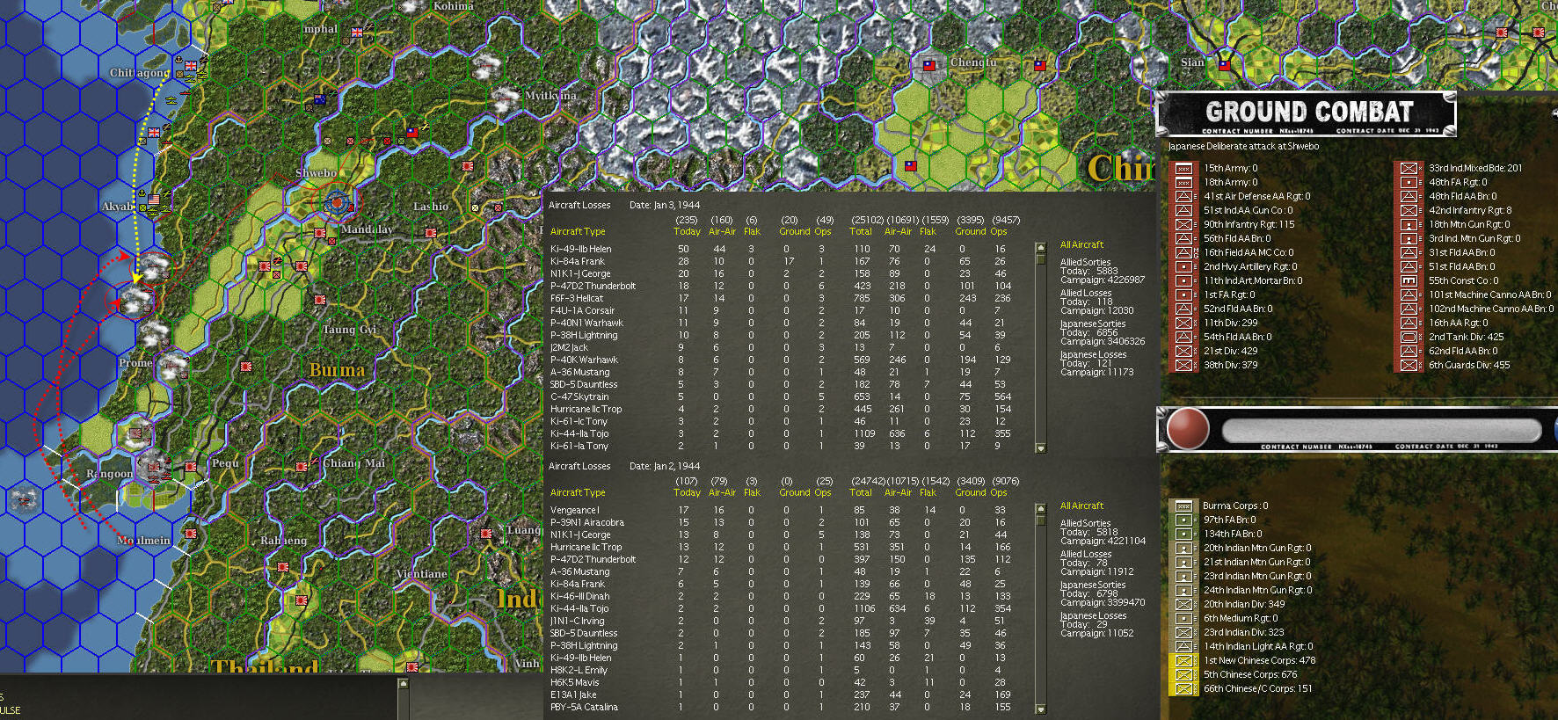The width and height of the screenshot is (1558, 720).
Task: Click the 'Mandalay' city label on map
Action: [x=367, y=229]
